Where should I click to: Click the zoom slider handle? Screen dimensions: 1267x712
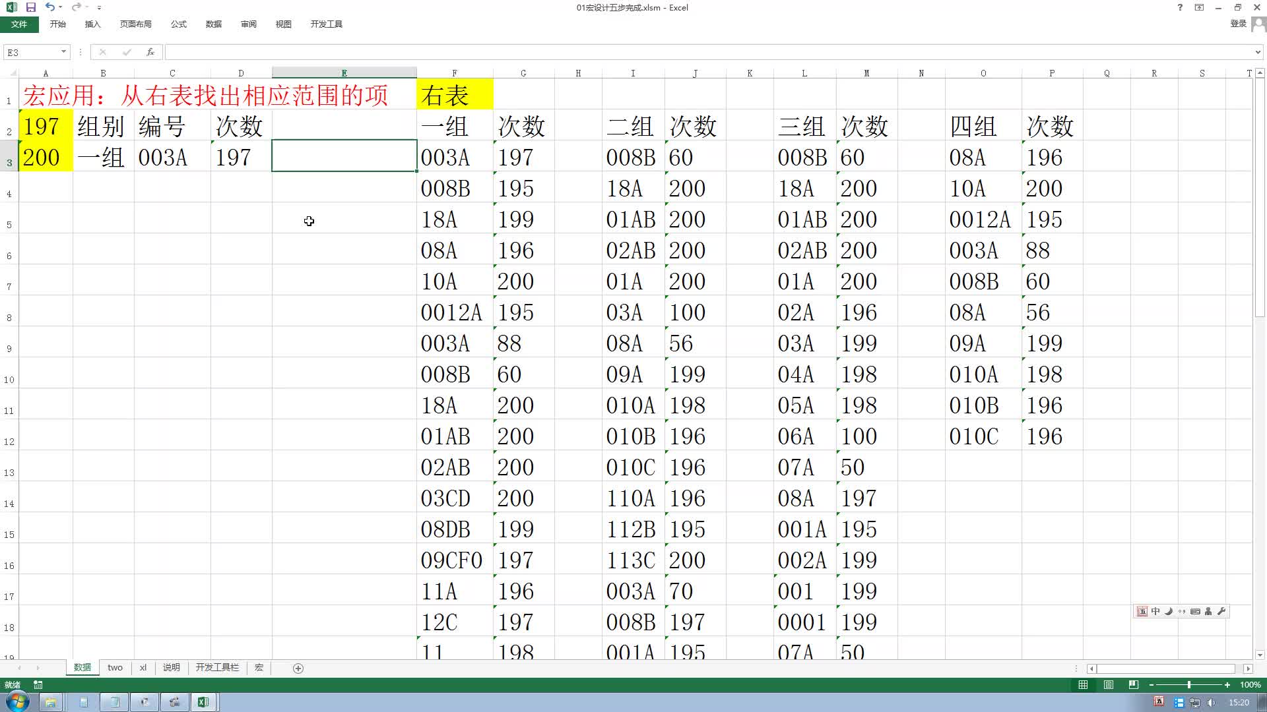tap(1189, 684)
